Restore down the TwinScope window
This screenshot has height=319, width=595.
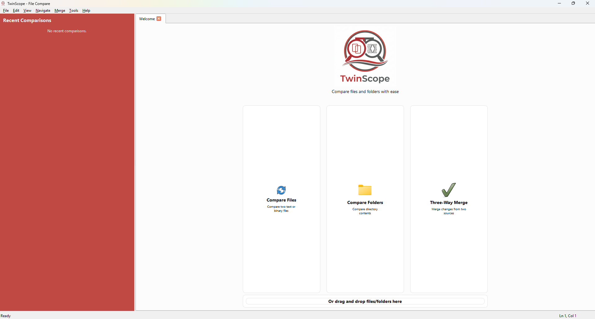tap(573, 3)
